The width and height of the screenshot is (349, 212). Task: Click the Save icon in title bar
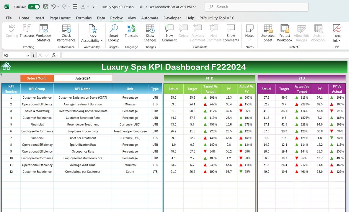pos(46,7)
